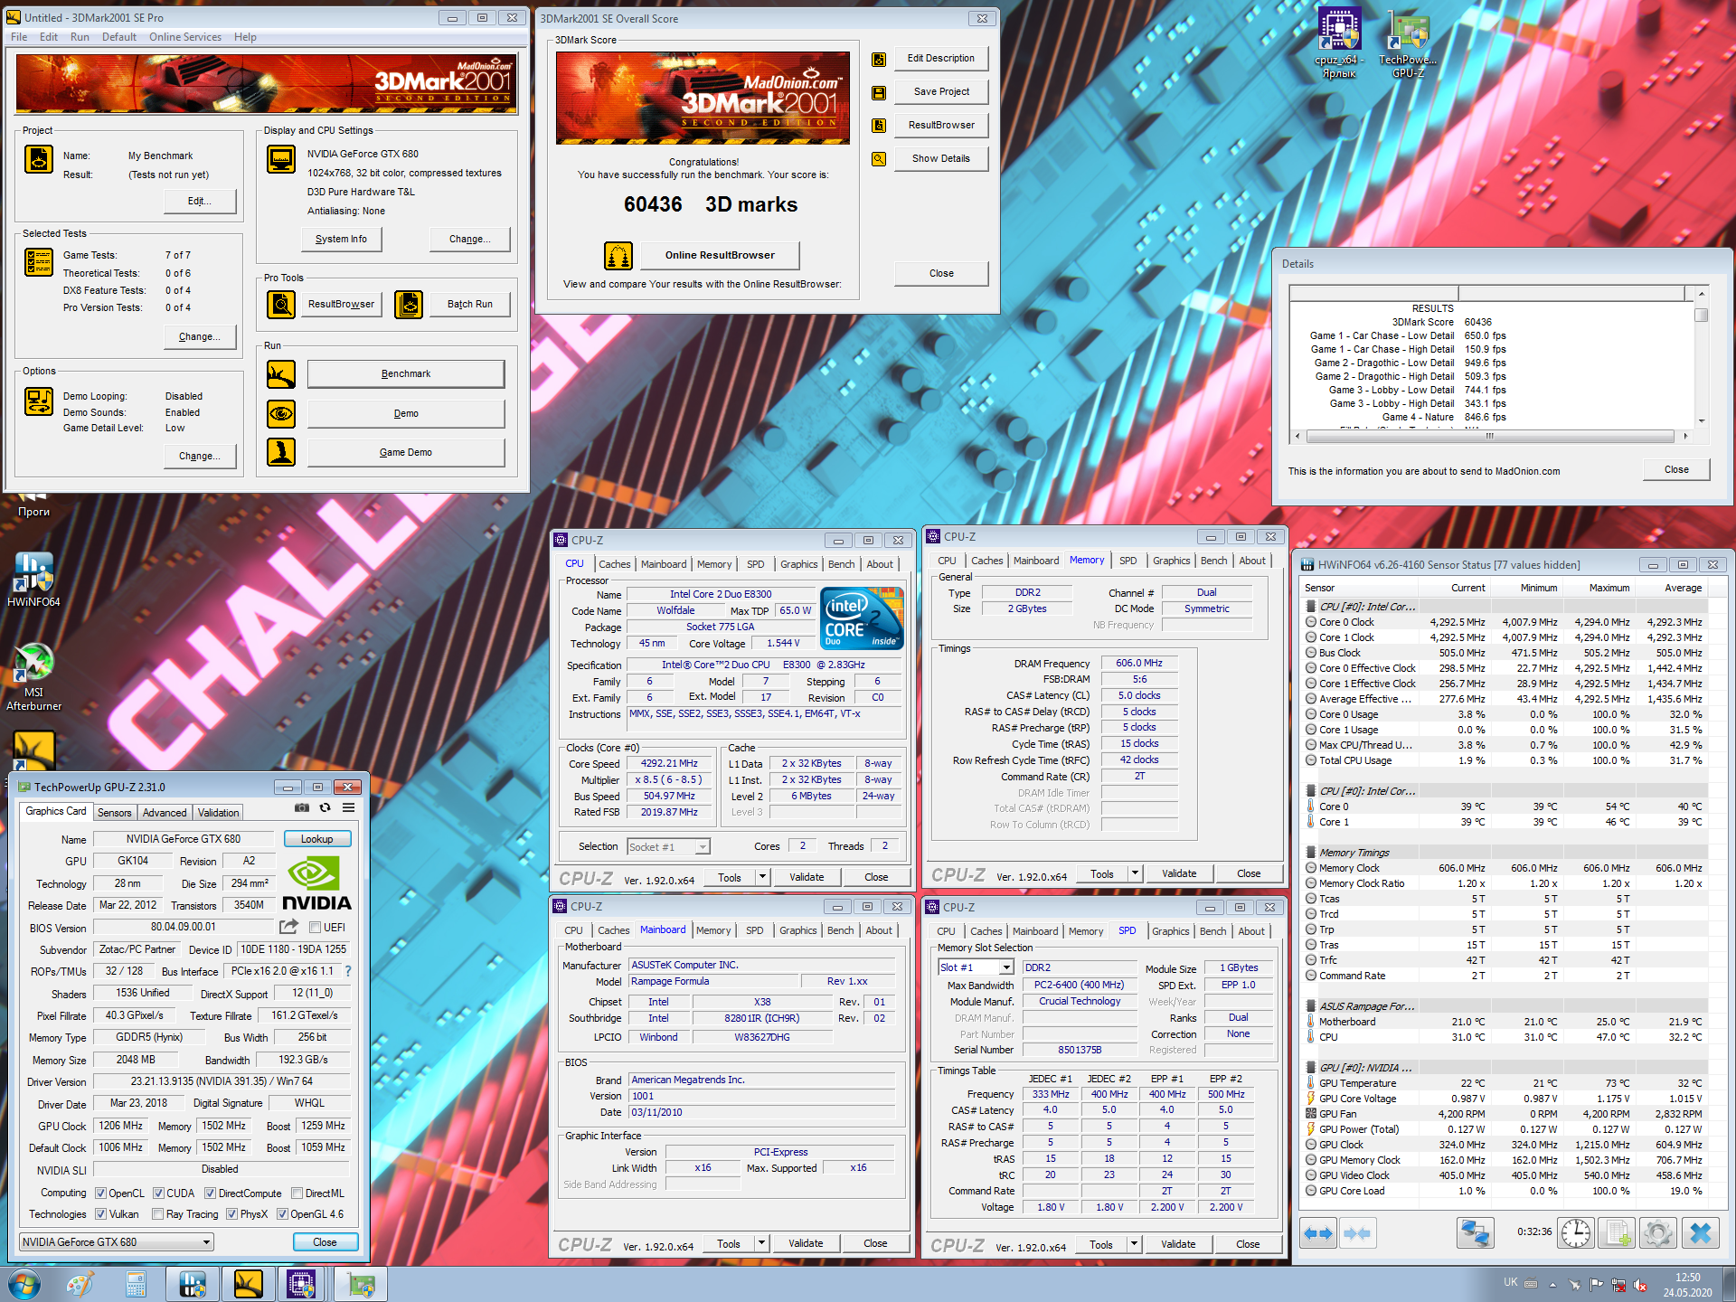Open MSI Afterburner desktop icon
The height and width of the screenshot is (1302, 1736).
33,676
